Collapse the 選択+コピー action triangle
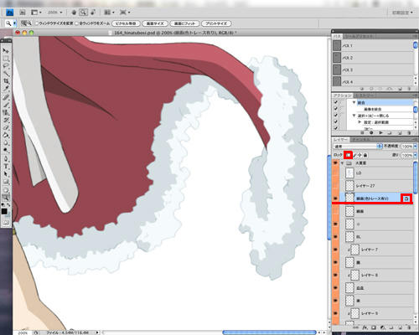419x335 pixels. (x=354, y=116)
